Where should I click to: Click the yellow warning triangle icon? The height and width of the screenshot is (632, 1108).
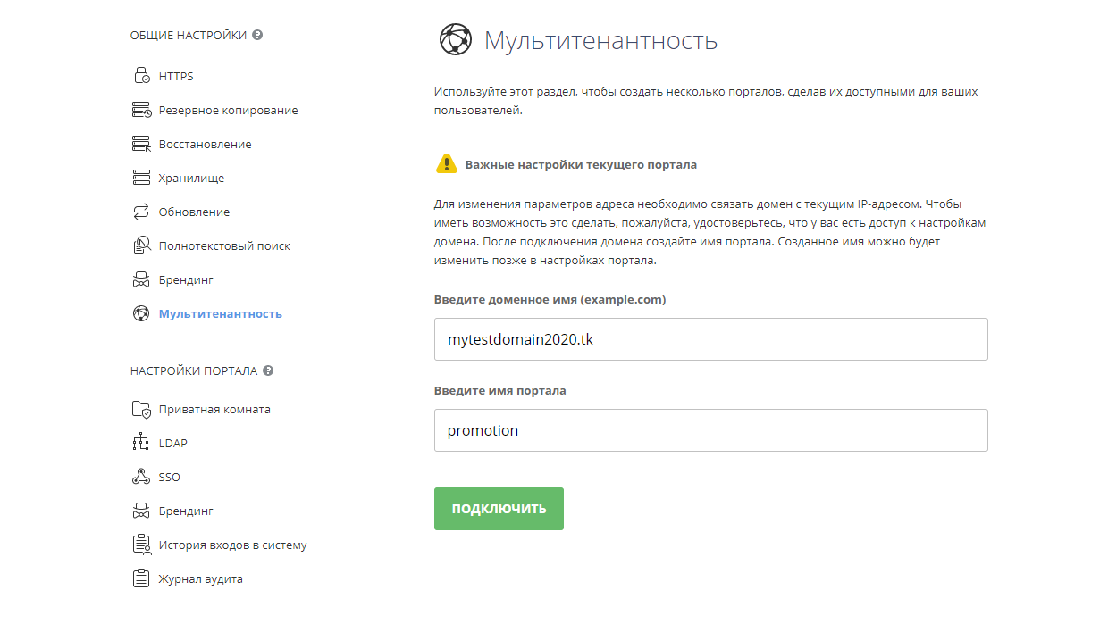pos(447,163)
